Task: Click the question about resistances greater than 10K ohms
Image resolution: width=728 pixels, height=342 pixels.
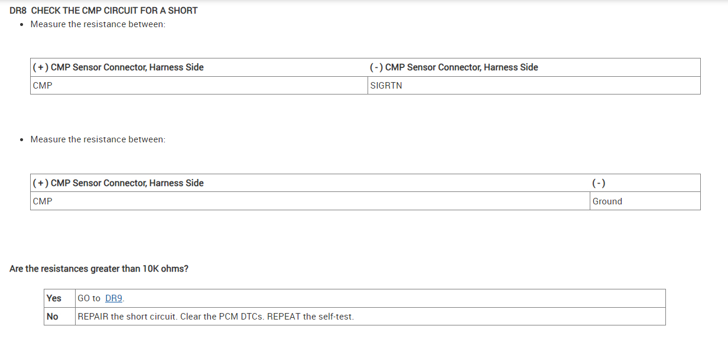Action: [x=99, y=269]
